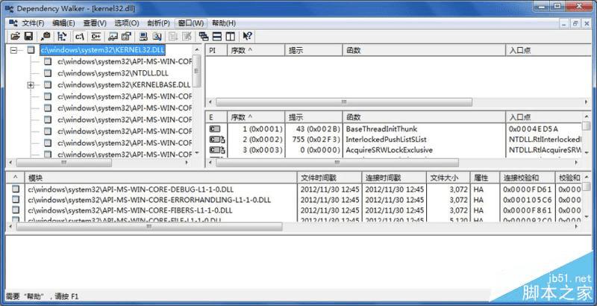Click module icon for CORE-ERRORHANDLING row
597x306 pixels.
click(15, 199)
